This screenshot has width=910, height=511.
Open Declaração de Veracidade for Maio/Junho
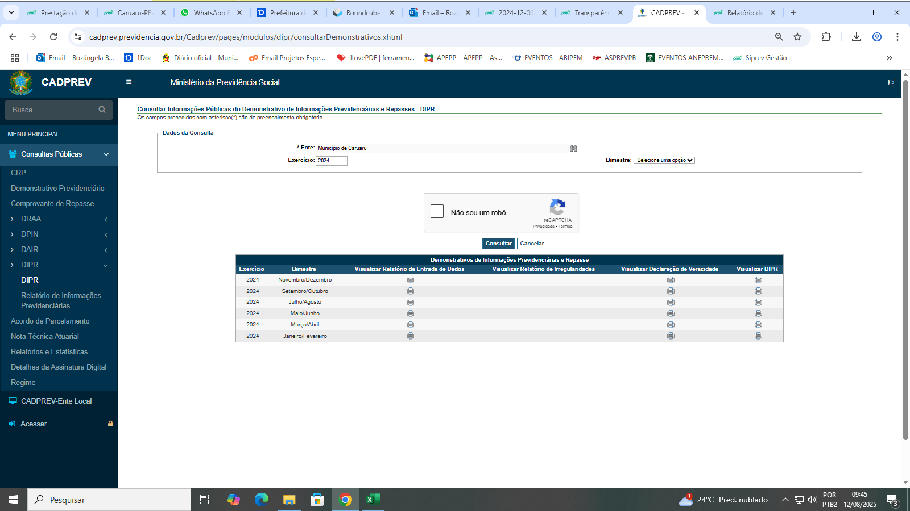pos(671,313)
